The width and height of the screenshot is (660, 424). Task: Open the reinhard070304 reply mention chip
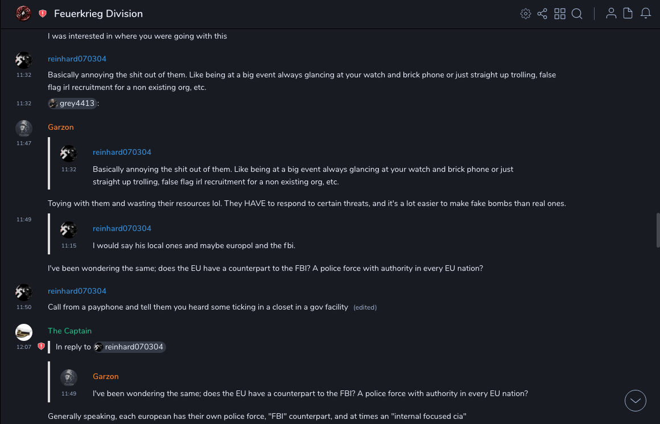130,347
